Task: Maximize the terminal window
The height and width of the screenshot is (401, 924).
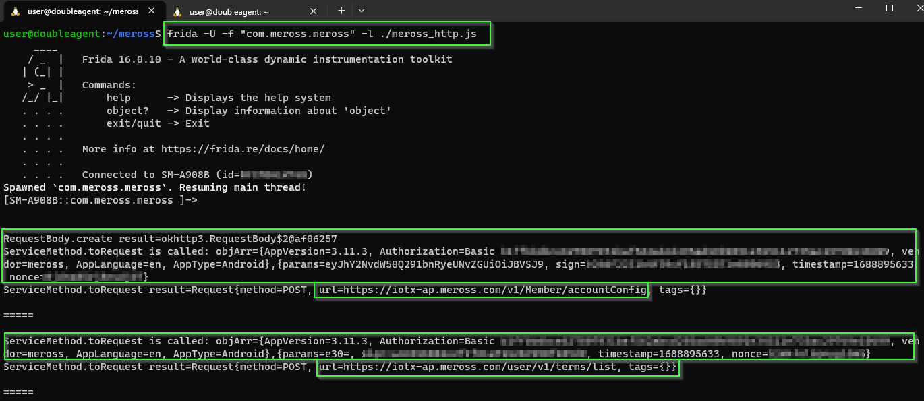Action: [x=889, y=9]
